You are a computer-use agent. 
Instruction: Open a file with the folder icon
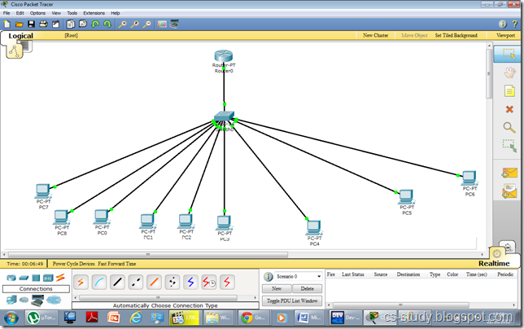point(19,24)
